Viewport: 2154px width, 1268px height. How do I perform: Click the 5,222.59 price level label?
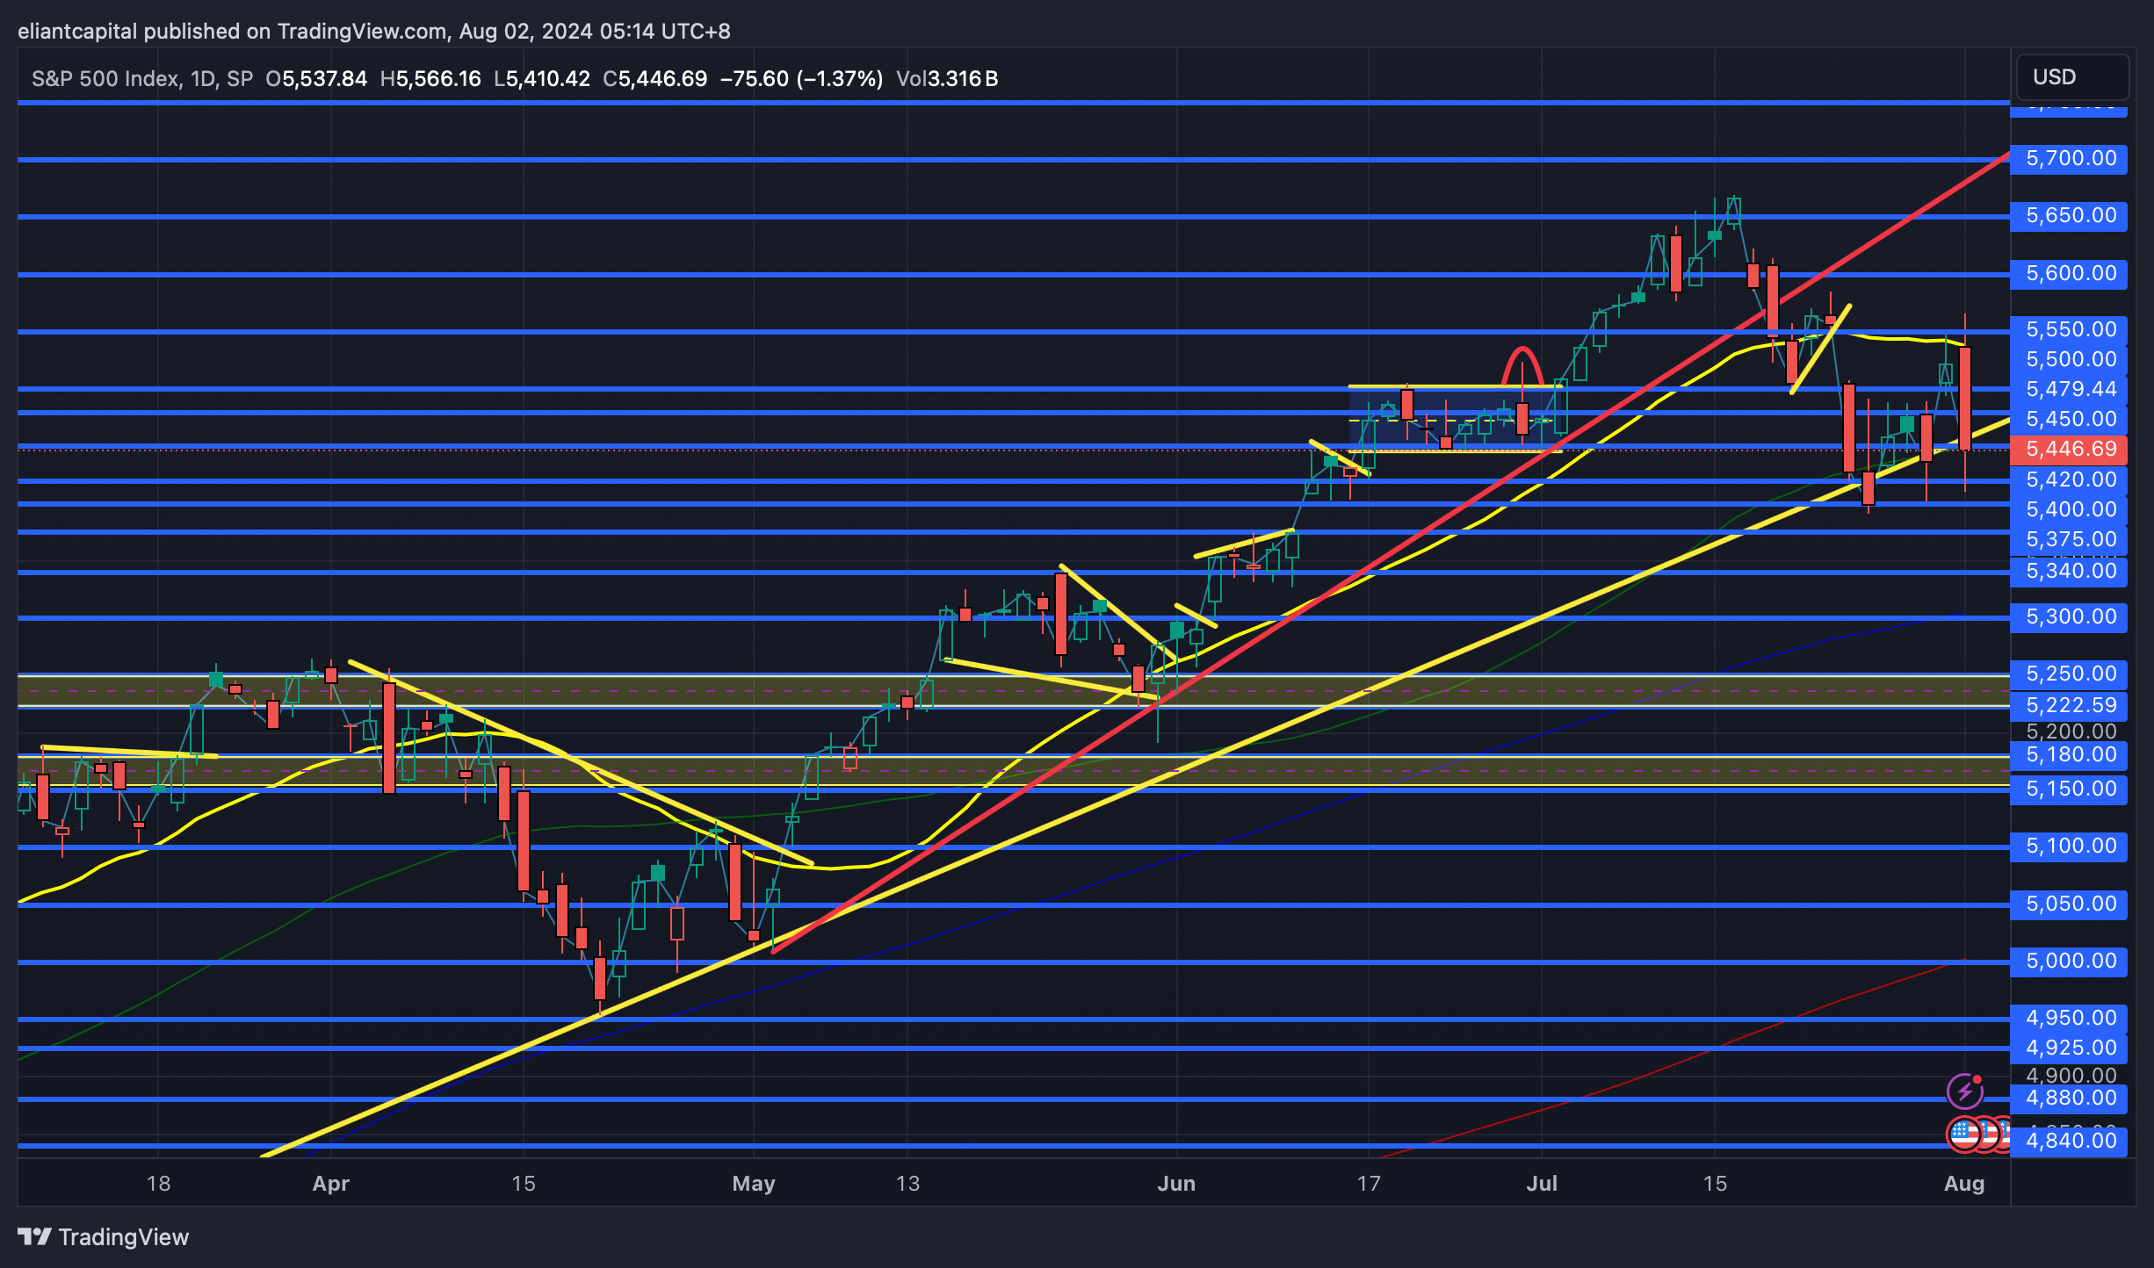point(2071,705)
